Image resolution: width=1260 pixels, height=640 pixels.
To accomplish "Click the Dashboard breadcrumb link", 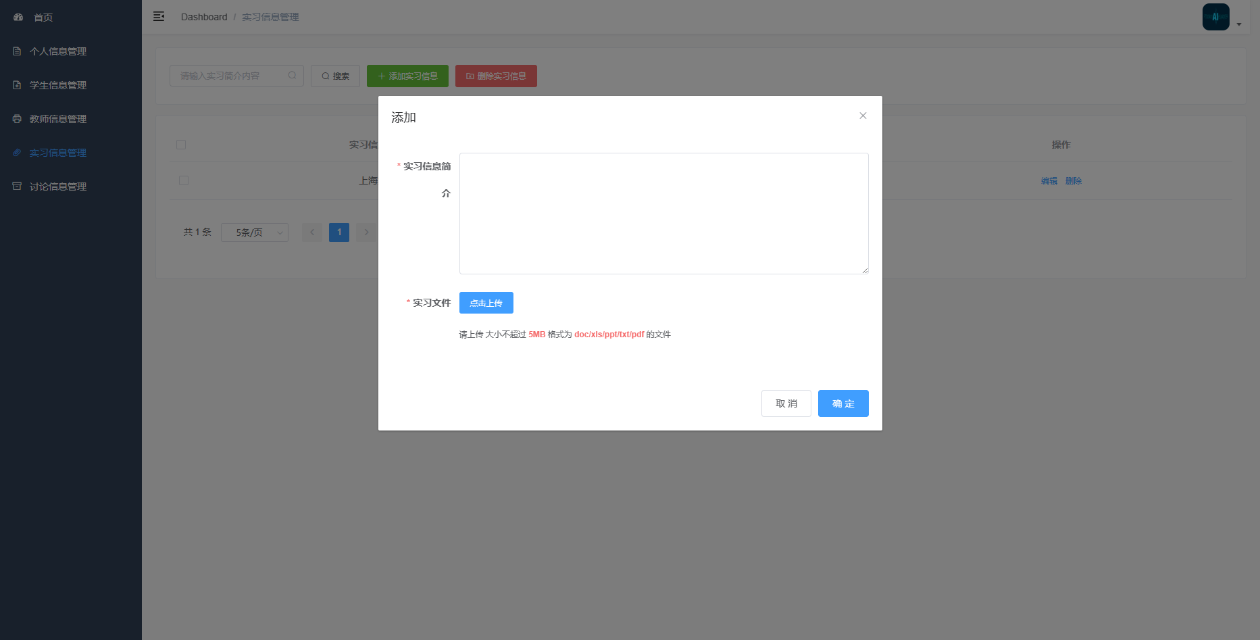I will click(204, 17).
